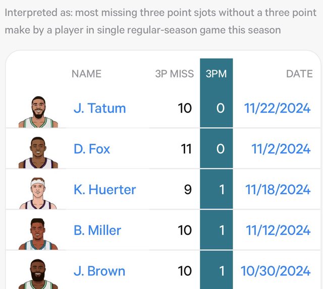Open the 11/2/2024 game link

pyautogui.click(x=281, y=149)
